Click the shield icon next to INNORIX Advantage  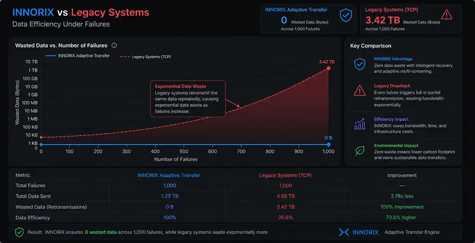pos(360,64)
